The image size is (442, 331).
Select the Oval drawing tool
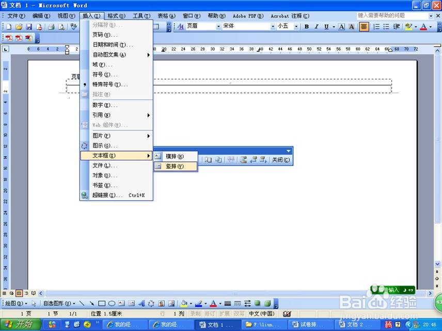(x=112, y=303)
